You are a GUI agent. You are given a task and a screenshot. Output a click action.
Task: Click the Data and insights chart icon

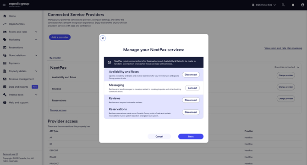pyautogui.click(x=5, y=87)
